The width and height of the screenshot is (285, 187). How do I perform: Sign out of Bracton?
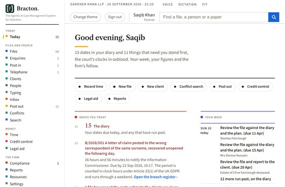coord(115,17)
